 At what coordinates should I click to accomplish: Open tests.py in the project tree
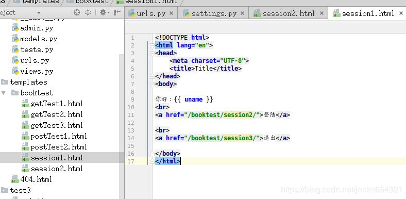pyautogui.click(x=37, y=49)
